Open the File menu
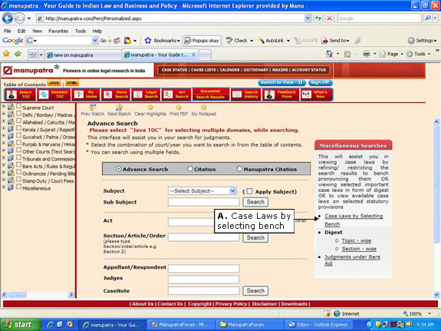Image resolution: width=441 pixels, height=331 pixels. point(8,31)
